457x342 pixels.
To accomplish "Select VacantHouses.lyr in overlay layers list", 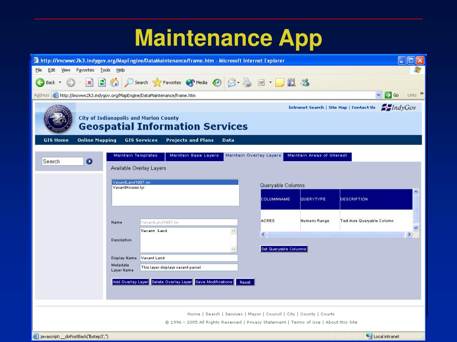I will tap(129, 187).
